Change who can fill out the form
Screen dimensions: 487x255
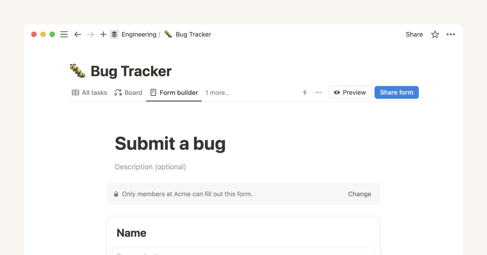[359, 194]
